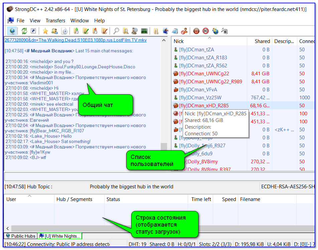Toggle the red power shutdown icon
Viewport: 318px width, 250px height.
(x=196, y=31)
